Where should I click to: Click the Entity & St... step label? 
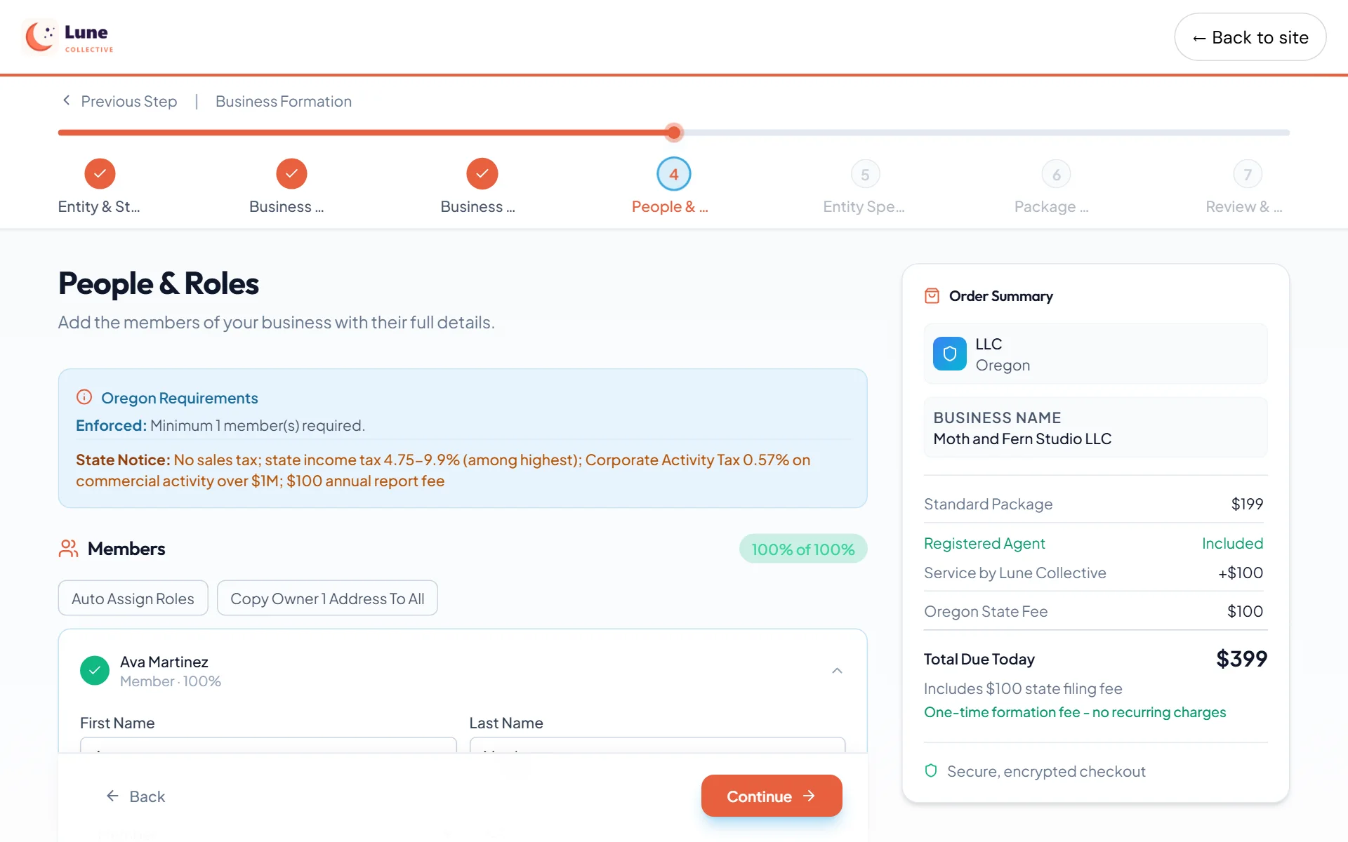tap(99, 207)
